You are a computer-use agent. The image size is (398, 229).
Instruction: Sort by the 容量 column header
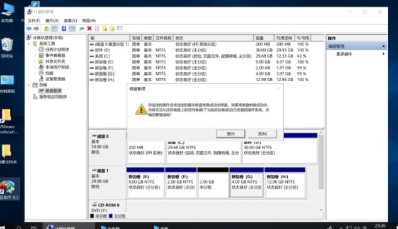[x=264, y=38]
